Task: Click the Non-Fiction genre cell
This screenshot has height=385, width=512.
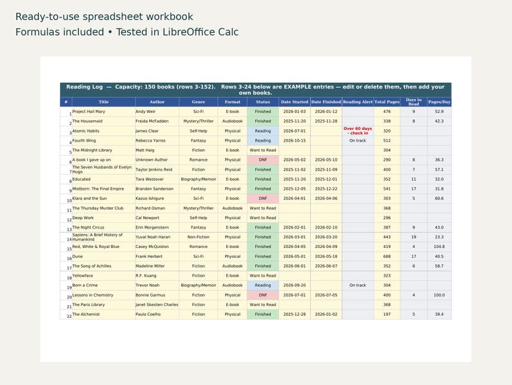Action: (198, 237)
